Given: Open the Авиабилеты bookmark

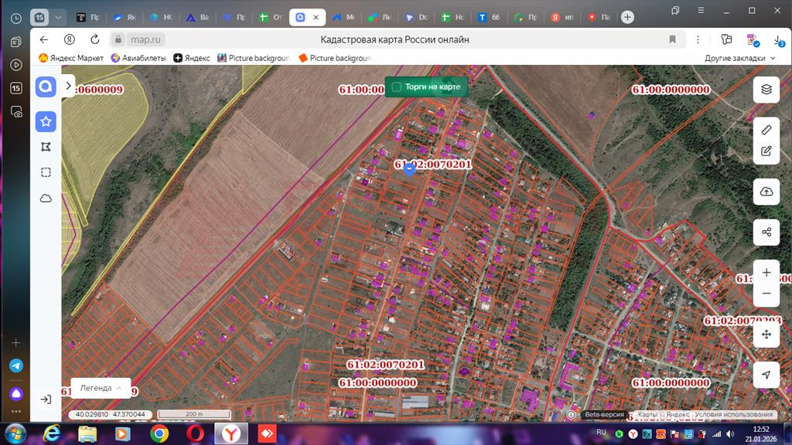Looking at the screenshot, I should (138, 58).
